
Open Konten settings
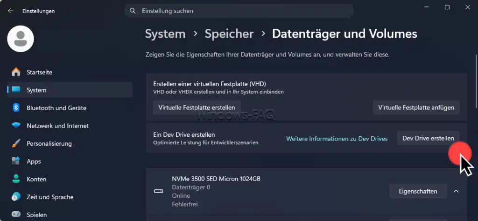point(70,179)
